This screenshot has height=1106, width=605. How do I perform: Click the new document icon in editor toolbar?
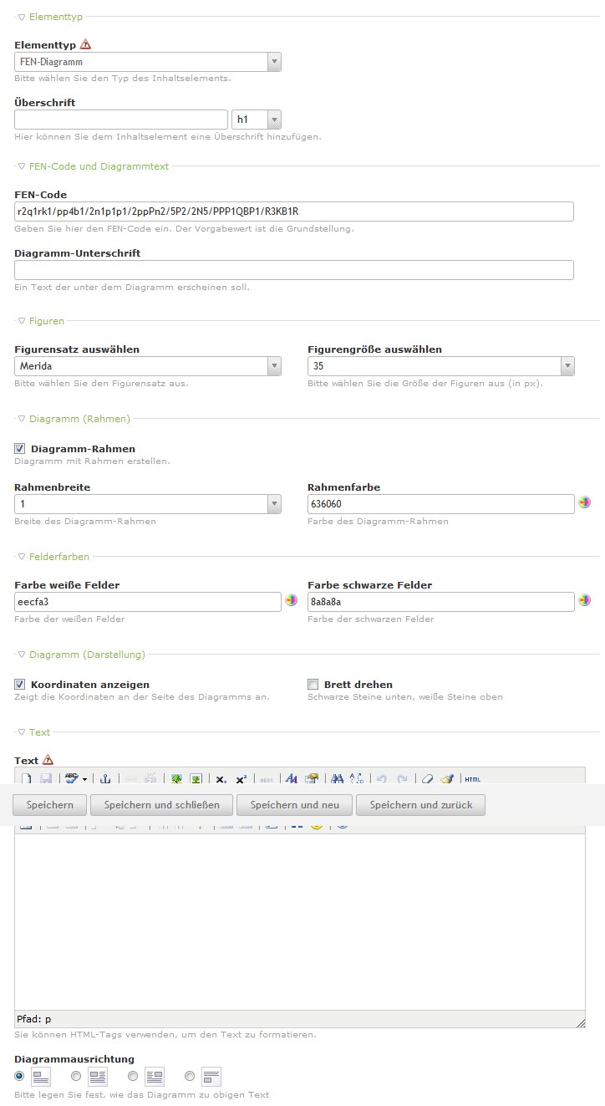(x=27, y=778)
